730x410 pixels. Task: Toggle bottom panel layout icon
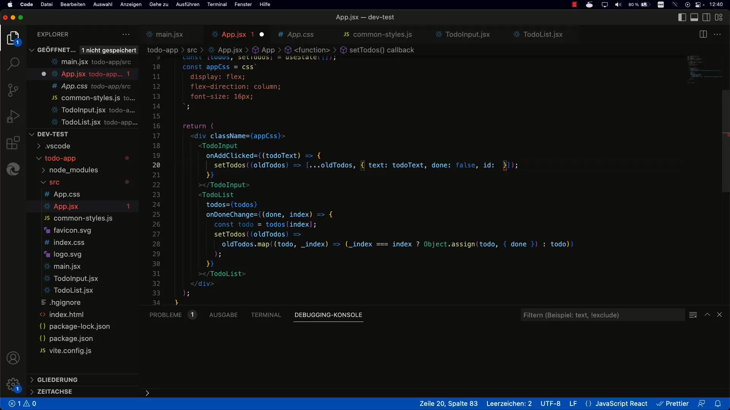tap(694, 17)
